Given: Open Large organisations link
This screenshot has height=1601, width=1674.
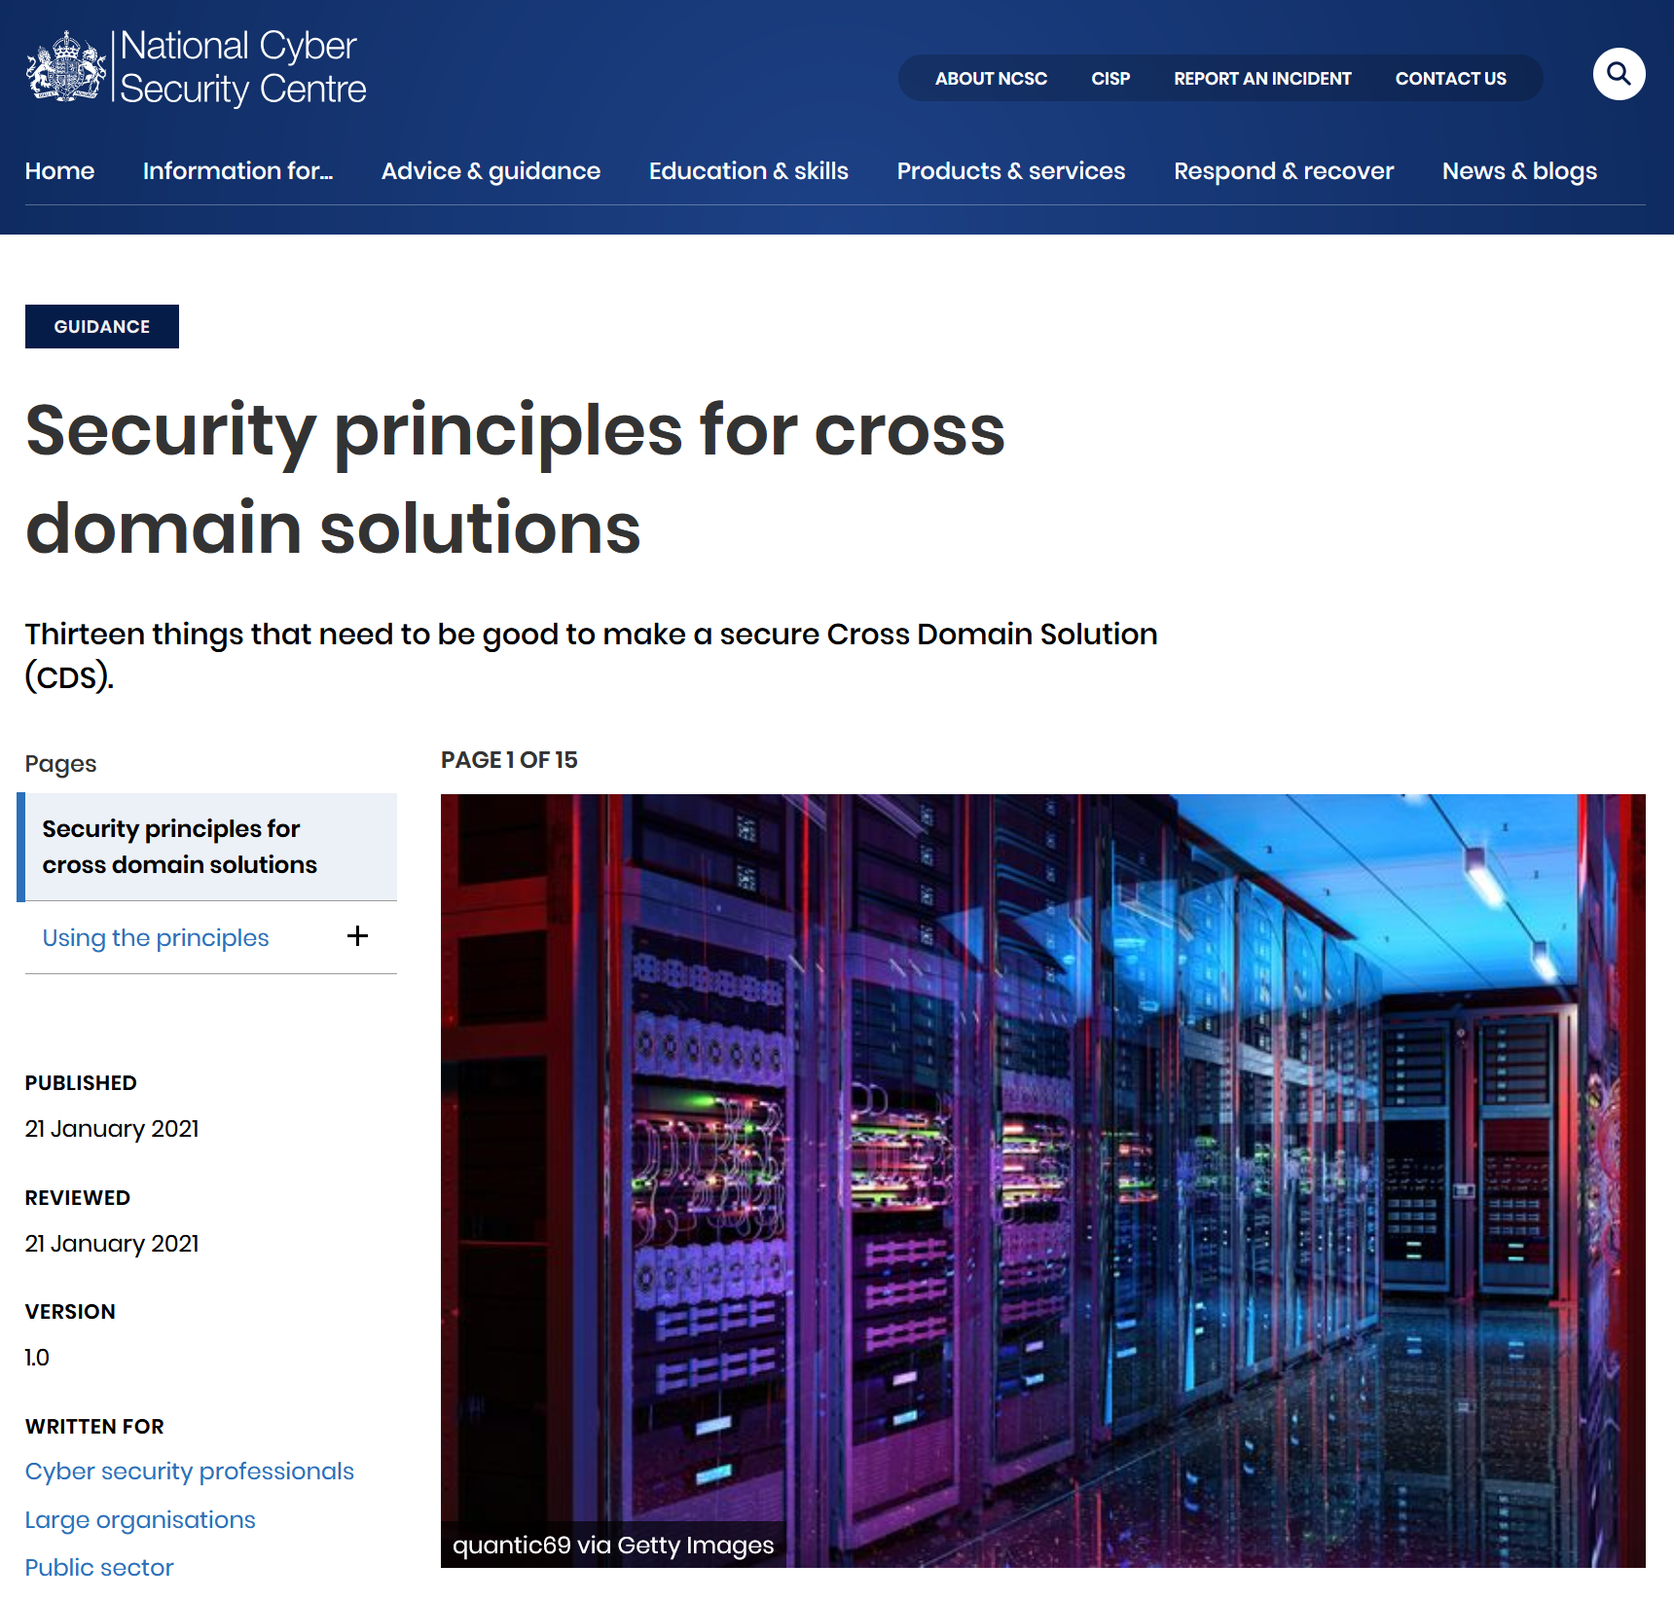Looking at the screenshot, I should click(x=140, y=1520).
